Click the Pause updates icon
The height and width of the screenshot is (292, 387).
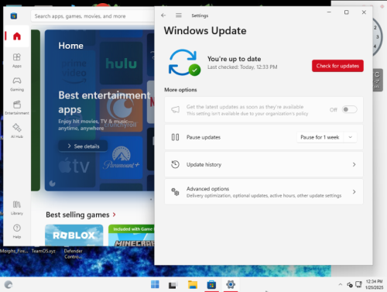tap(175, 137)
